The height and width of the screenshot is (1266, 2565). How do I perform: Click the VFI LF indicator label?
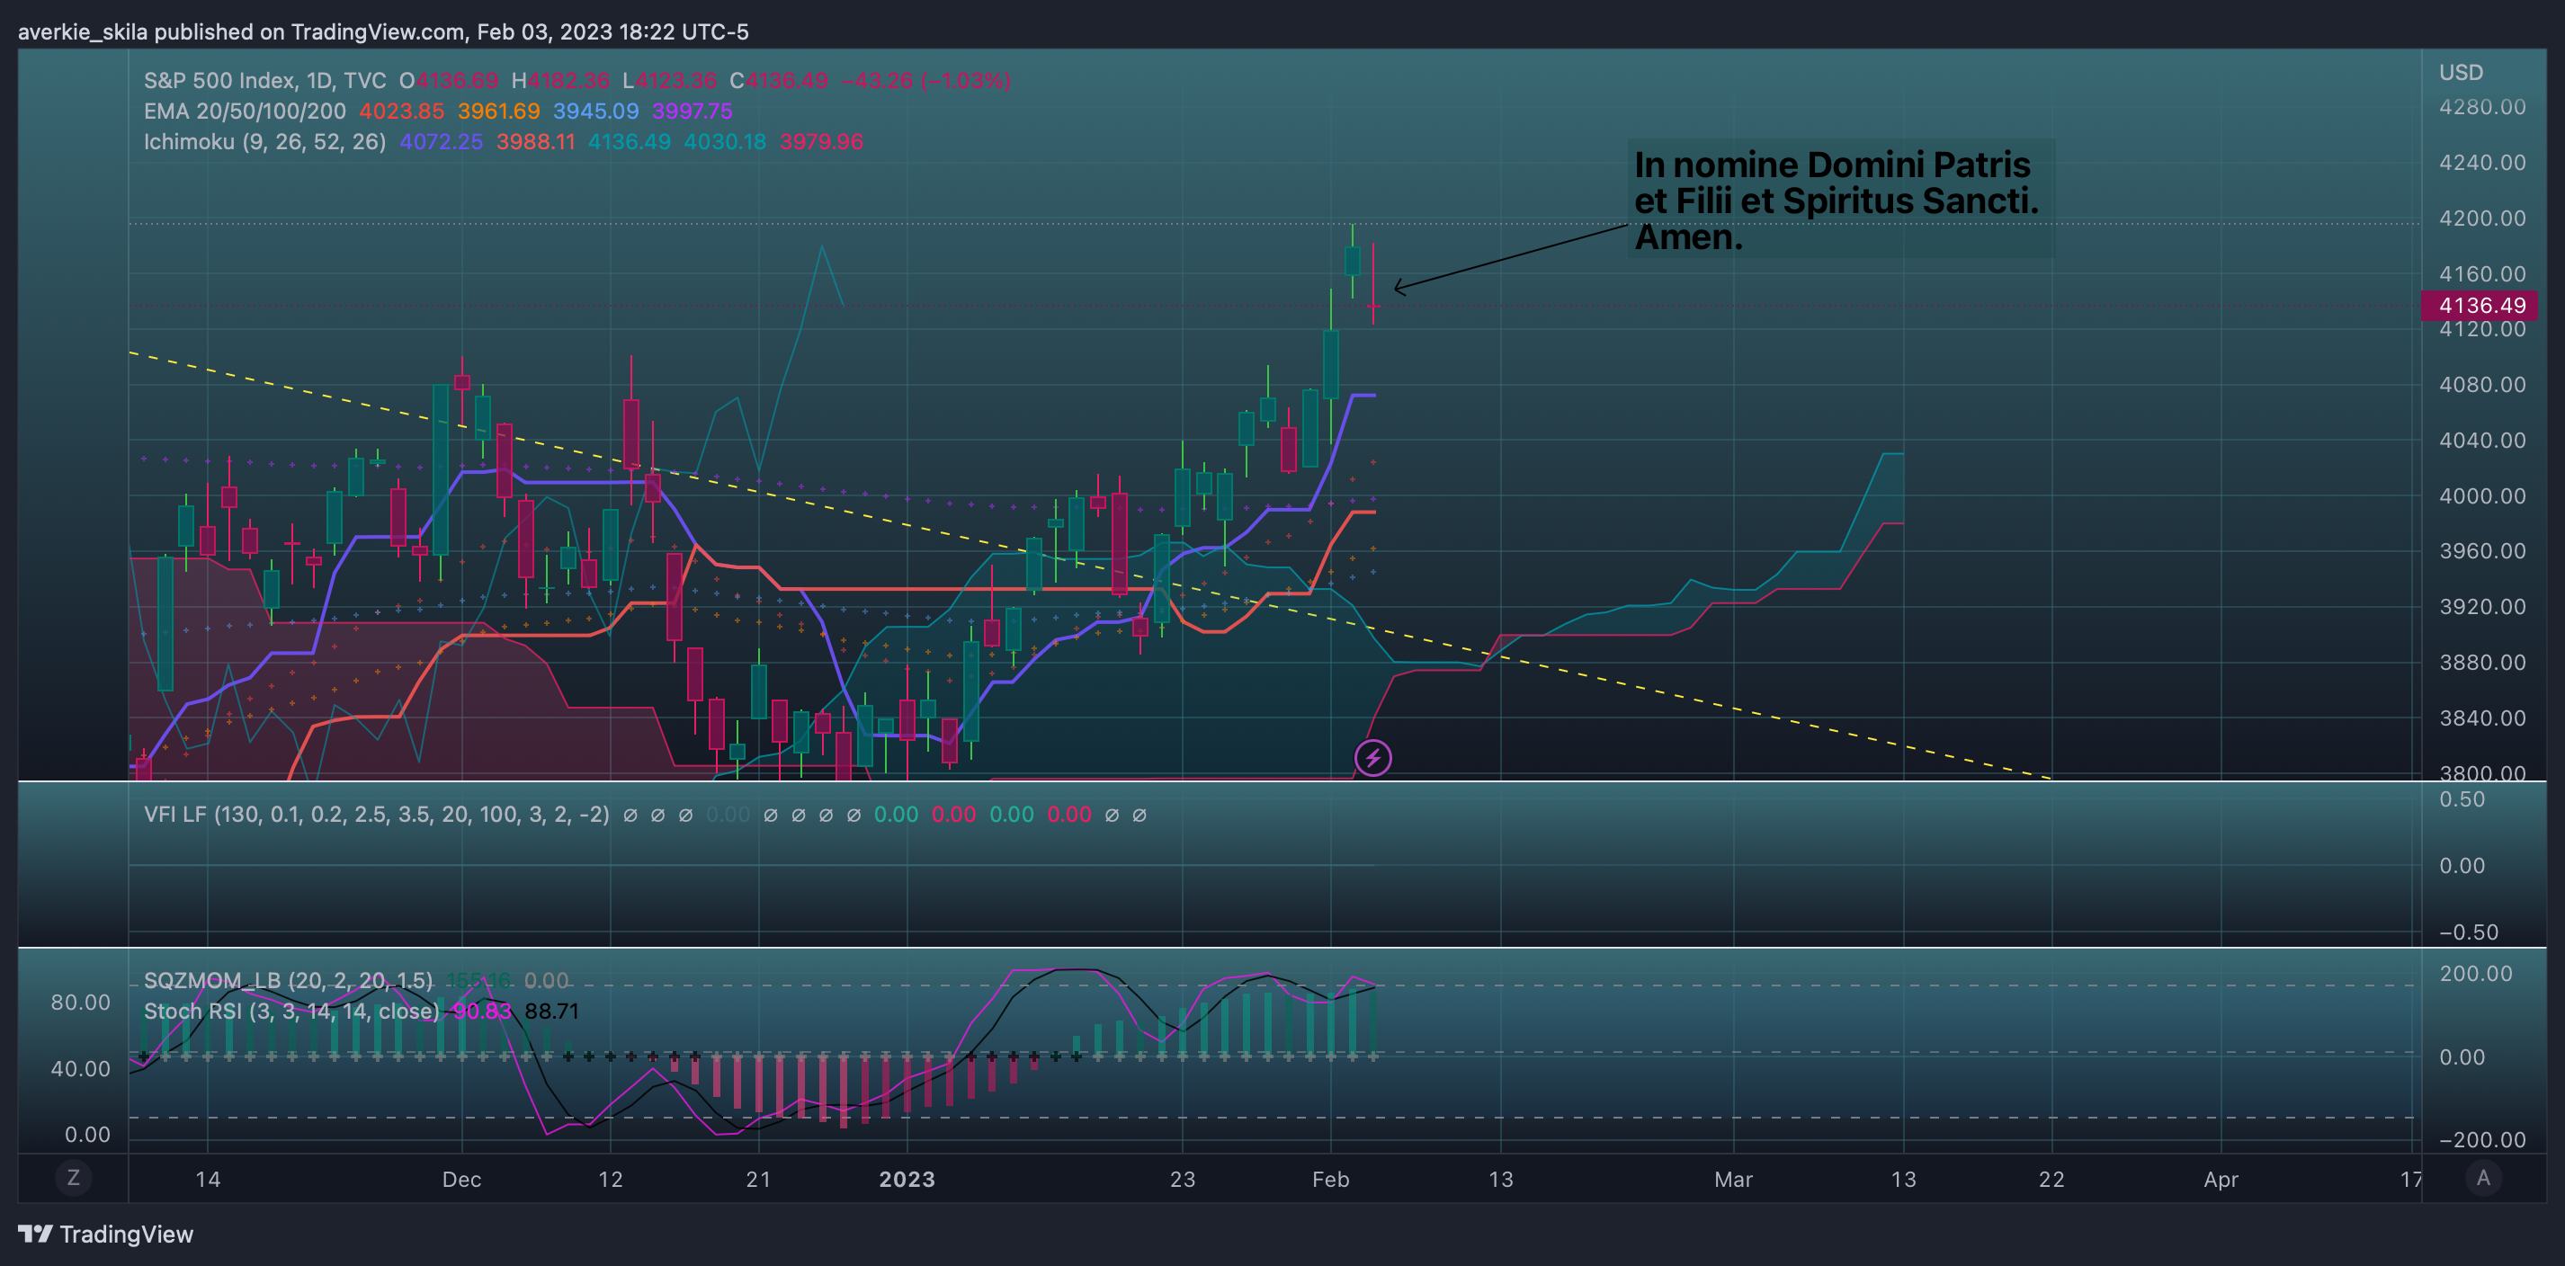[376, 816]
